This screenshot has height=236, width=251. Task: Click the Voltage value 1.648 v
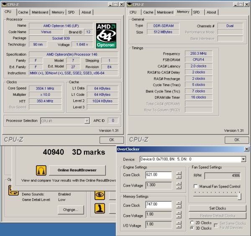[82, 44]
